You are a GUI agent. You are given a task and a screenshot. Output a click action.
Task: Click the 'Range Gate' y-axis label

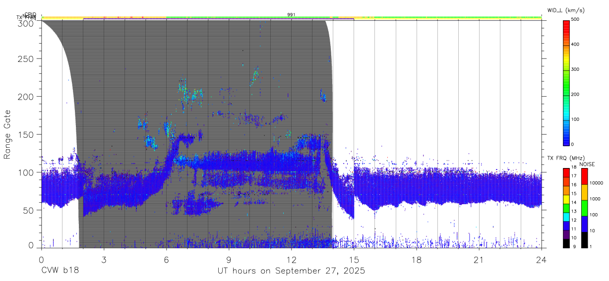coord(7,134)
